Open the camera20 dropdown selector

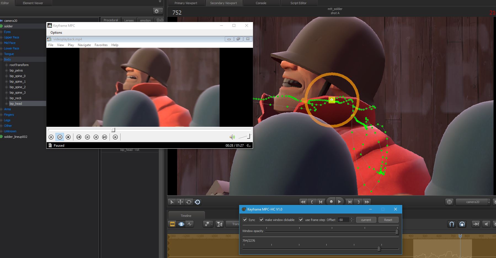pyautogui.click(x=473, y=202)
